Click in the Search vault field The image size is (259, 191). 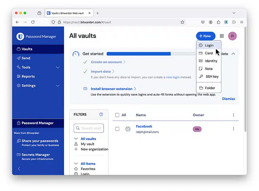89,128
